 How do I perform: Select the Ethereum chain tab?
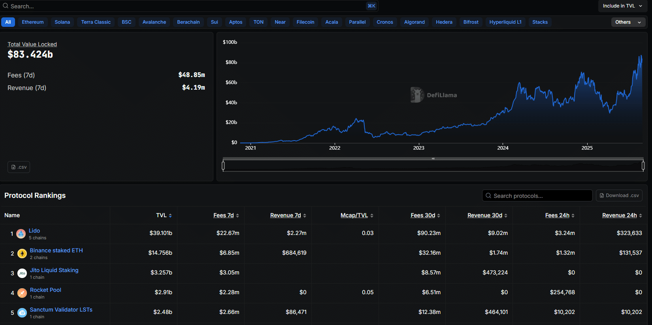(x=33, y=22)
